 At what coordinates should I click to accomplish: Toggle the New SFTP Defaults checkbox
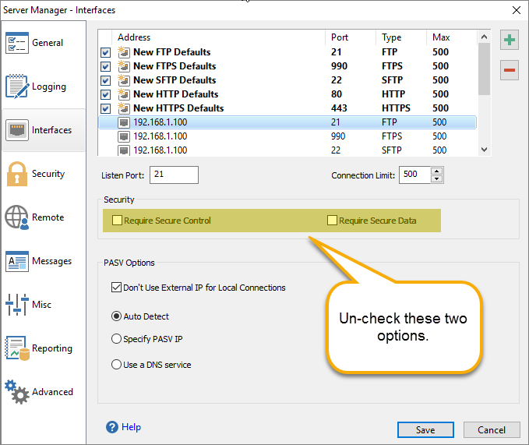[x=106, y=80]
